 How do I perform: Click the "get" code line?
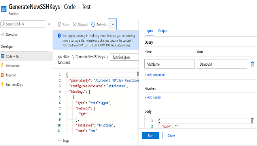pos(83,114)
